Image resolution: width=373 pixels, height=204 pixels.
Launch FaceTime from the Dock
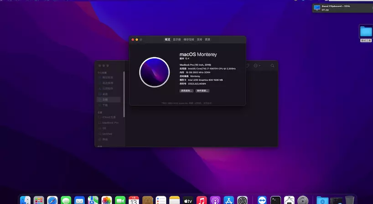click(120, 200)
